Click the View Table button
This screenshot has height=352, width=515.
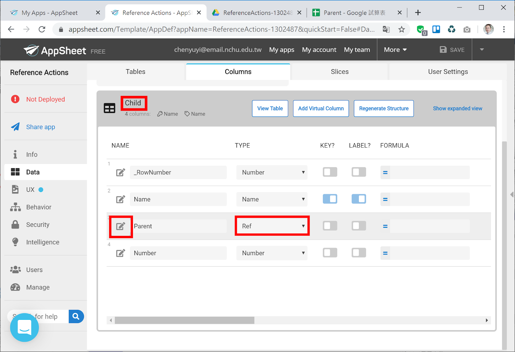270,108
